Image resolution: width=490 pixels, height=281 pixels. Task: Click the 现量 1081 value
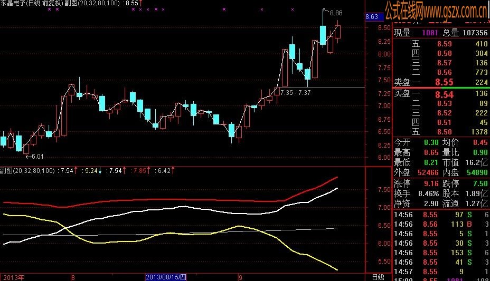click(430, 33)
